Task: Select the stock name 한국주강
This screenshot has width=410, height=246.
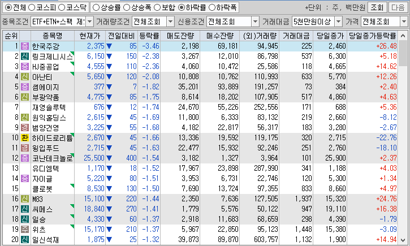Action: (x=46, y=46)
